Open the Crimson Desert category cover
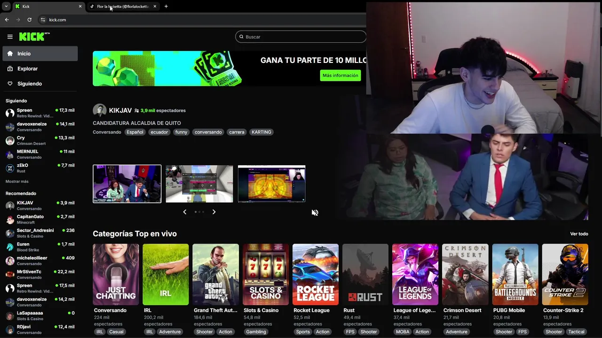 click(x=465, y=274)
